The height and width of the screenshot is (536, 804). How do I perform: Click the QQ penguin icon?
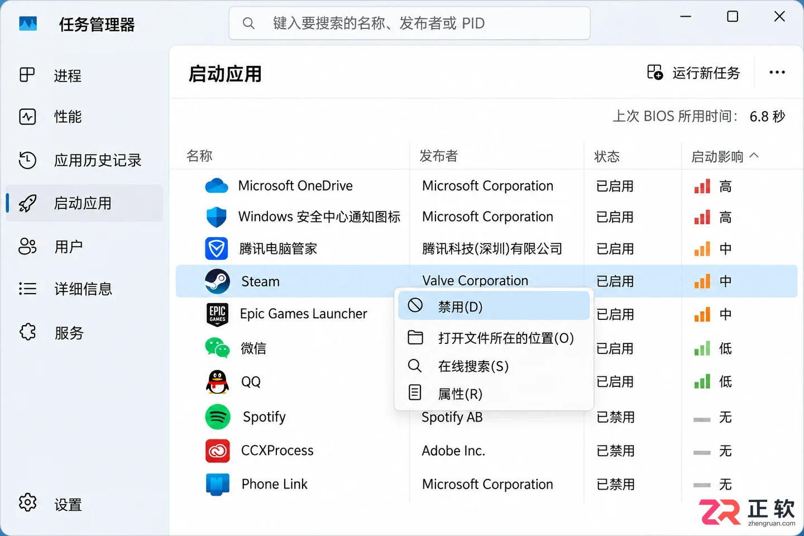point(217,382)
